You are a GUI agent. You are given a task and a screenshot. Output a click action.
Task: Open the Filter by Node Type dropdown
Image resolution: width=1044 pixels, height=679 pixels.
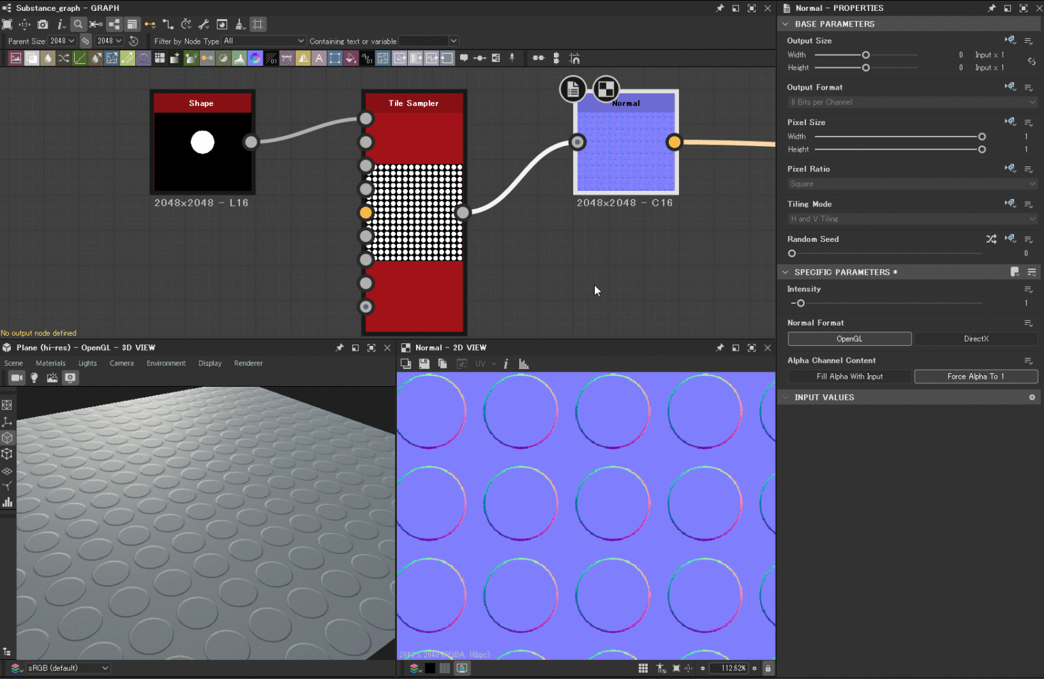(x=264, y=41)
